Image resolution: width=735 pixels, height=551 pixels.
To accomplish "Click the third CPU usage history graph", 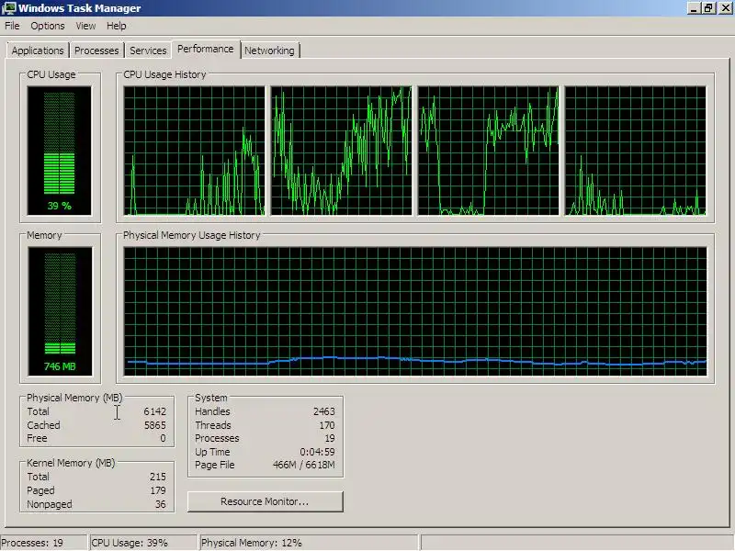I will [489, 151].
